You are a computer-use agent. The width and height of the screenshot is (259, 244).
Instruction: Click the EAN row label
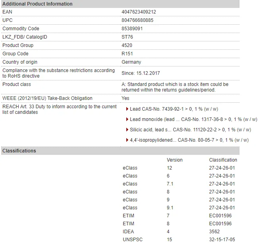tap(7, 12)
